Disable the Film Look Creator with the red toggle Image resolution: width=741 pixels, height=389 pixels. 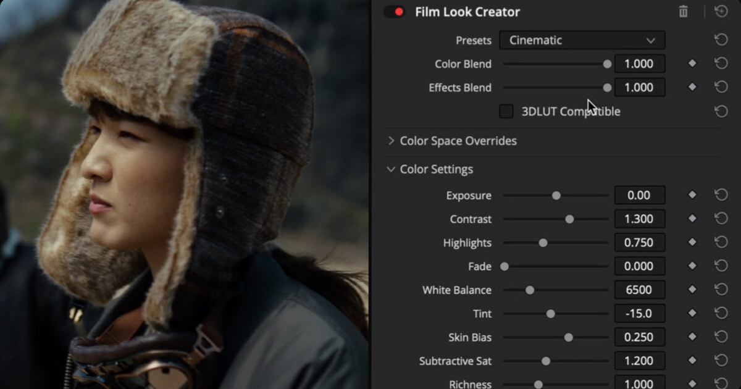(x=394, y=11)
